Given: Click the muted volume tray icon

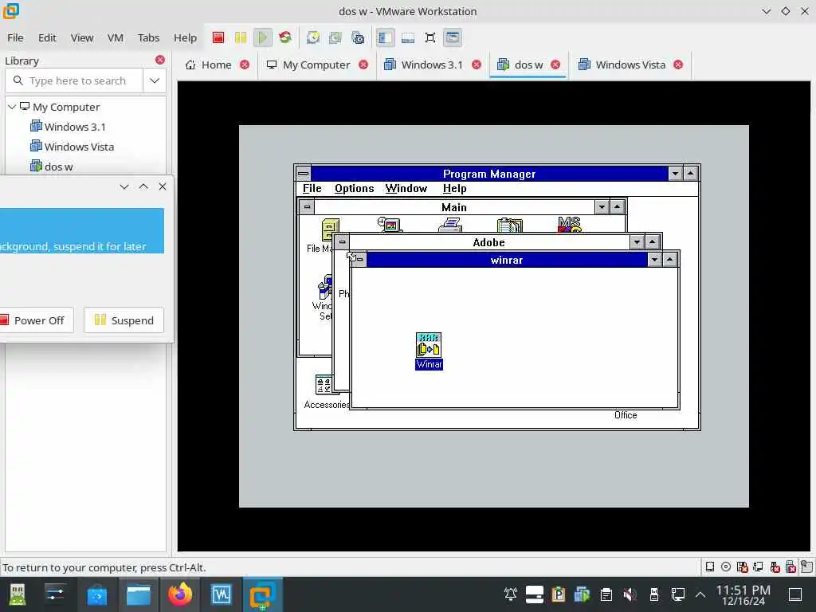Looking at the screenshot, I should (630, 594).
